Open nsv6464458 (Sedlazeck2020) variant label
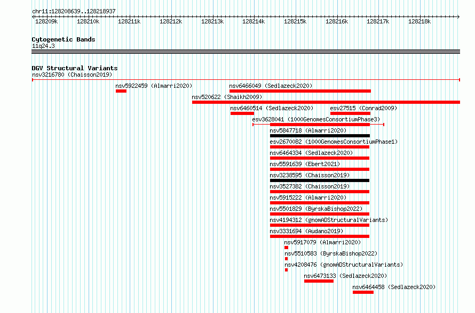The width and height of the screenshot is (475, 313). [394, 287]
